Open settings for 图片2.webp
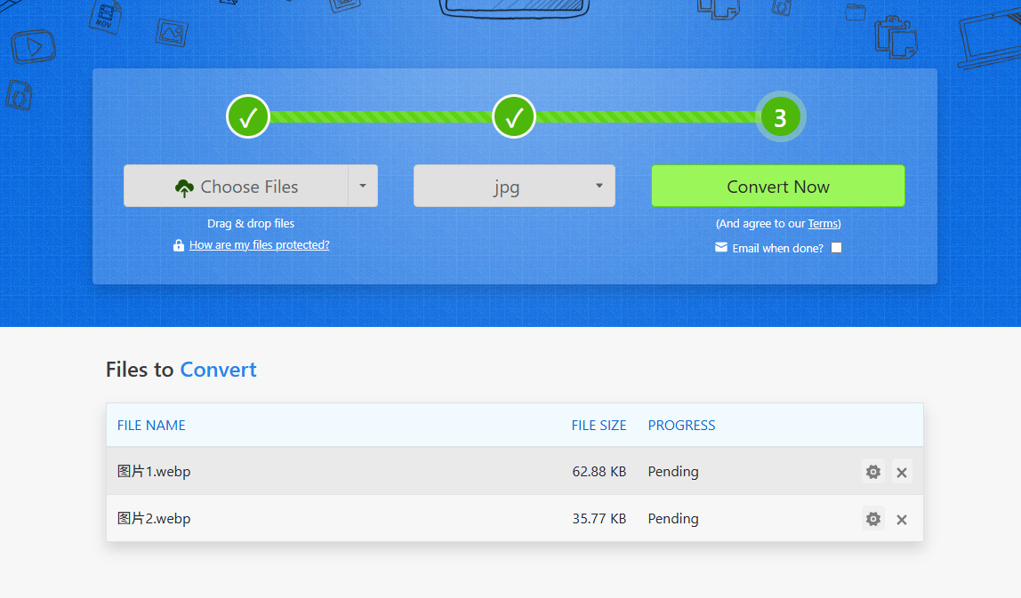 [872, 519]
